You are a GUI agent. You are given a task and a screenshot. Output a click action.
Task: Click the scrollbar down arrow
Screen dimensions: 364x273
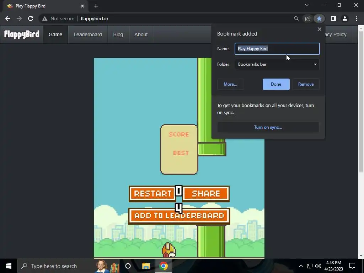pos(361,256)
